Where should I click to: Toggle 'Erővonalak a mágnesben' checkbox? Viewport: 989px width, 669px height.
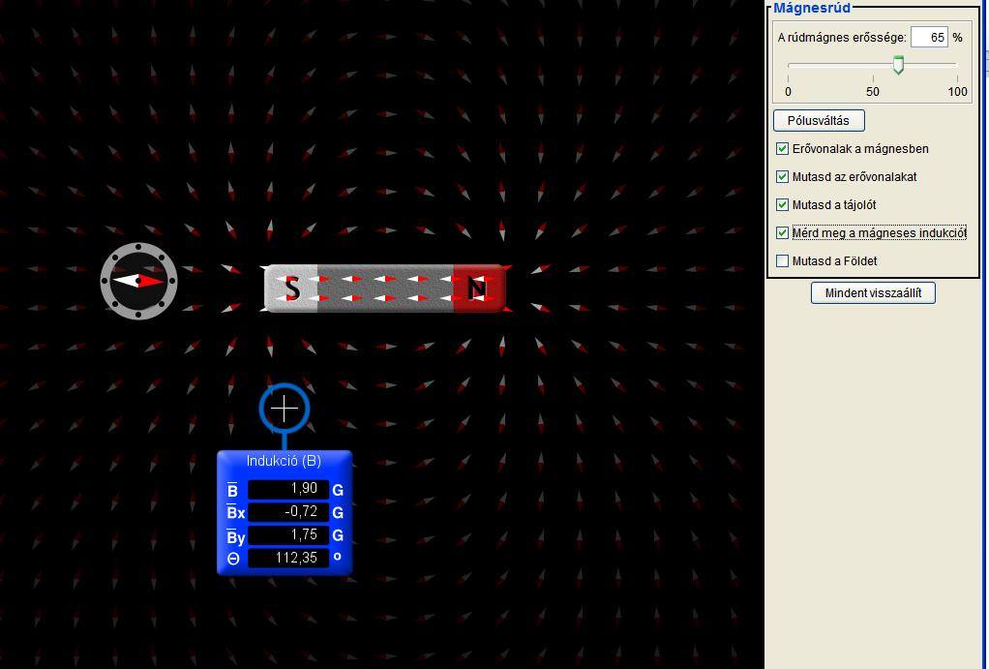click(x=783, y=149)
